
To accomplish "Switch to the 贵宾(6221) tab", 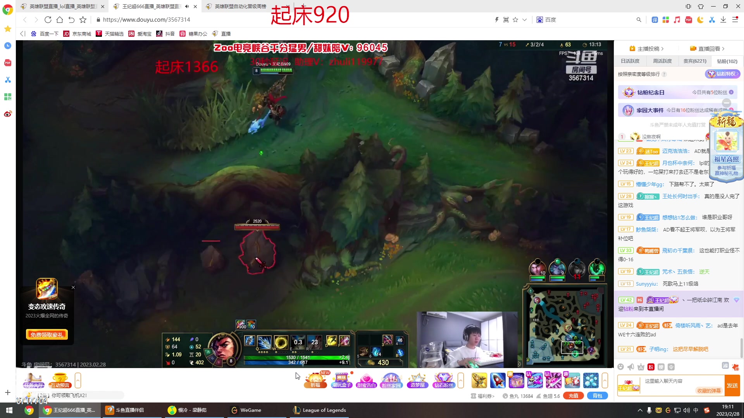I will 695,61.
